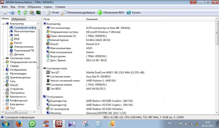
Task: Expand the Отображение tree node
Action: [3, 70]
